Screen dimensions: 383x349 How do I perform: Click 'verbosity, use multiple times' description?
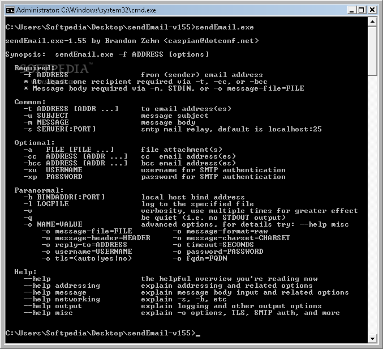coord(249,211)
